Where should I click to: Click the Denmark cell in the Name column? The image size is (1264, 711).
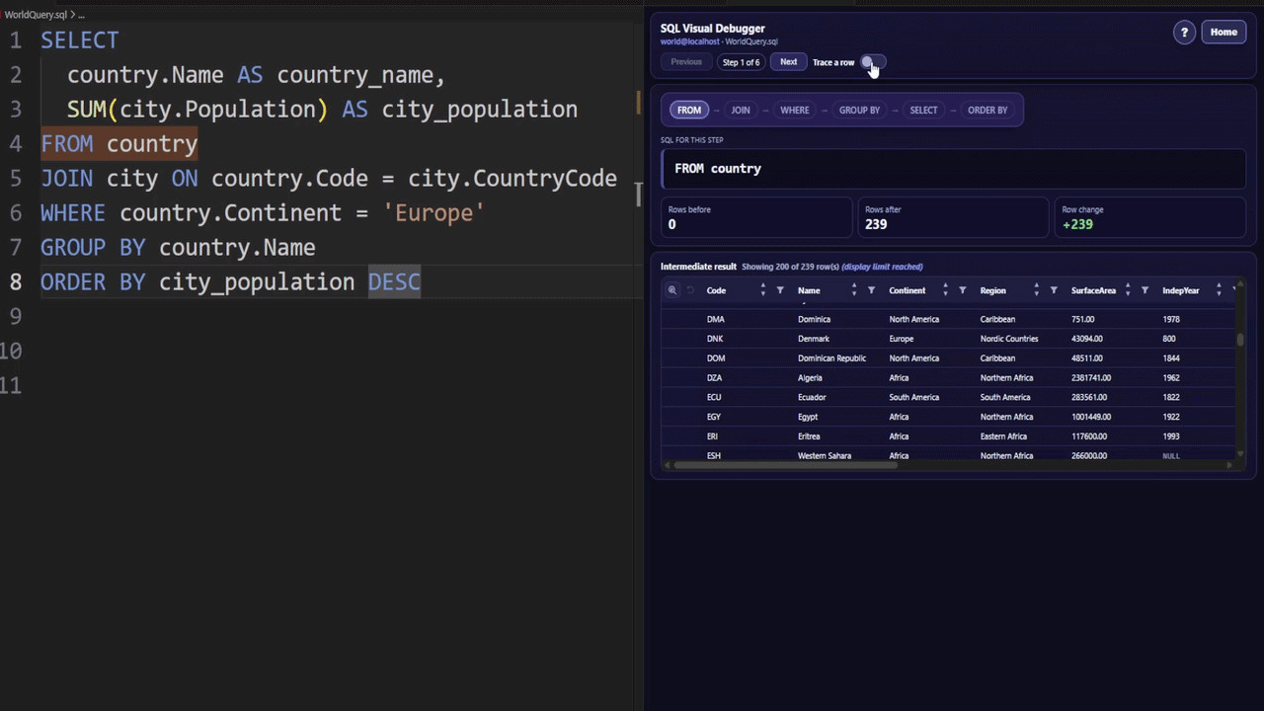click(x=814, y=339)
